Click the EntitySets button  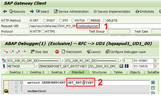145,11
